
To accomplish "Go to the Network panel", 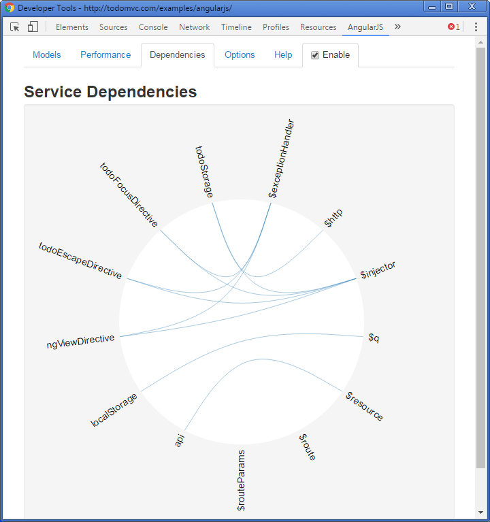I will coord(195,27).
